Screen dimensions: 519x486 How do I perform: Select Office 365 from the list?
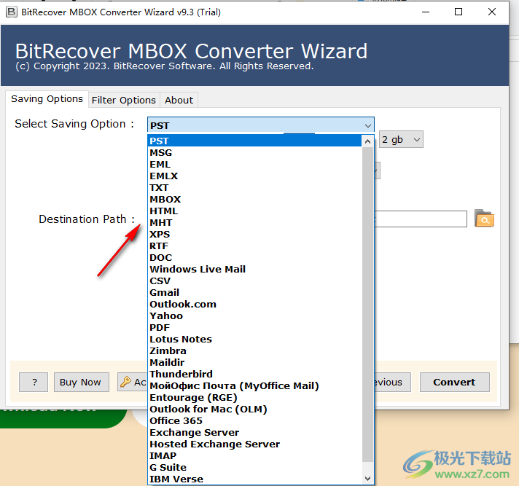pos(254,421)
